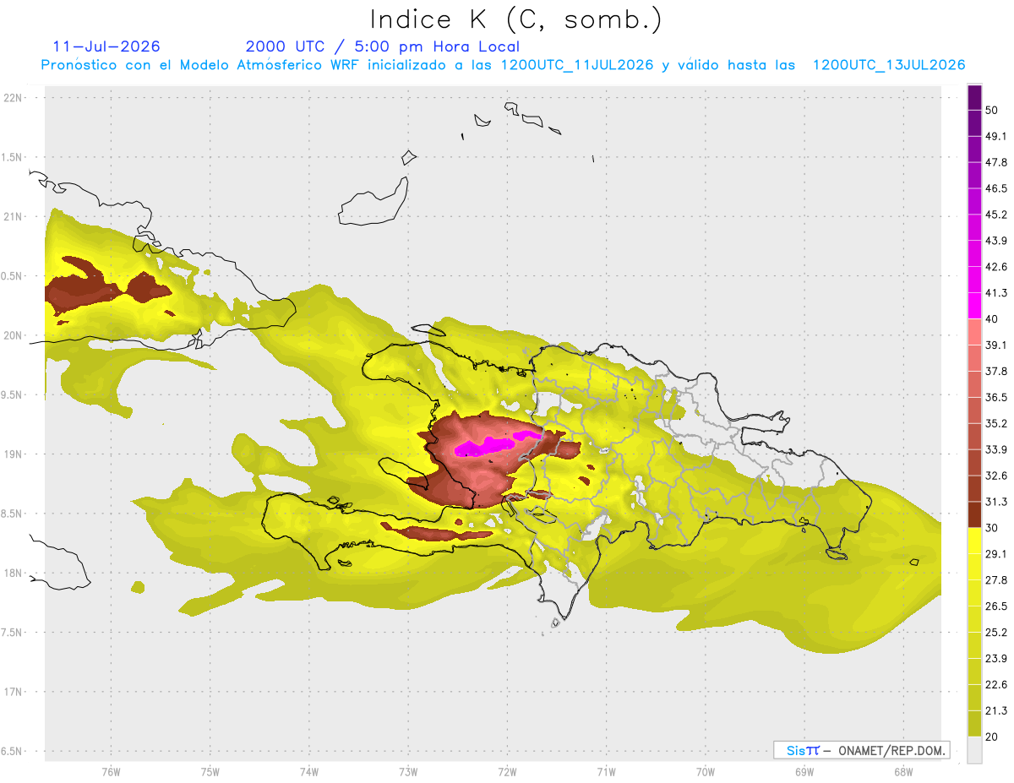Click the large brown patch over eastern Cuba
The height and width of the screenshot is (783, 1014).
[84, 291]
